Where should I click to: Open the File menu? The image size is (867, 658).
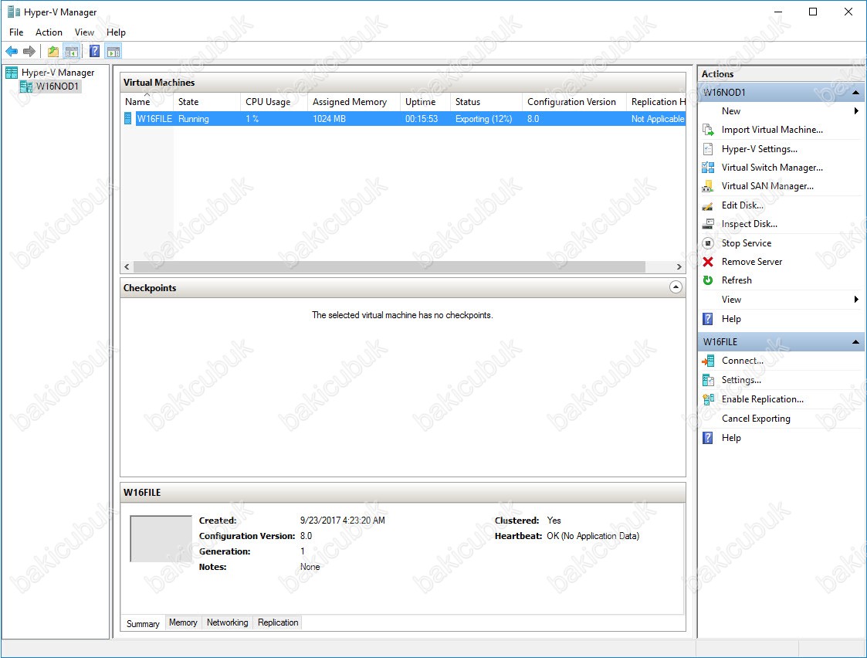[x=16, y=32]
